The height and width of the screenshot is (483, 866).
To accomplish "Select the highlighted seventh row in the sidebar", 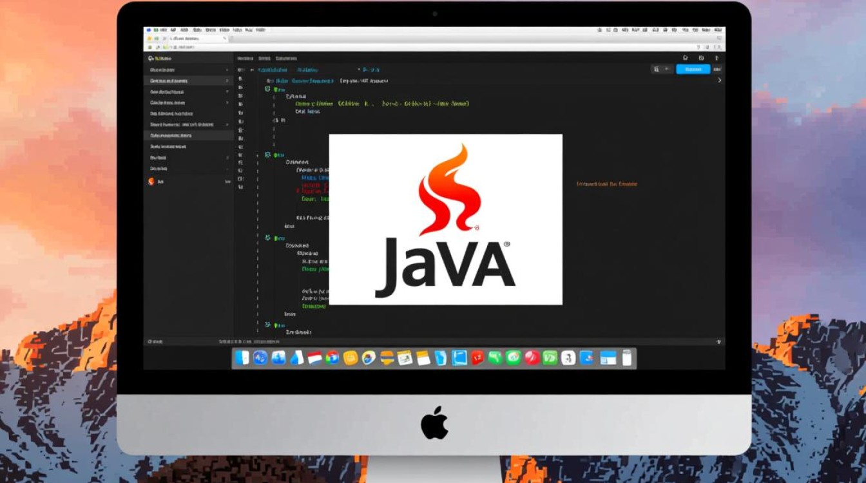I will [x=187, y=136].
